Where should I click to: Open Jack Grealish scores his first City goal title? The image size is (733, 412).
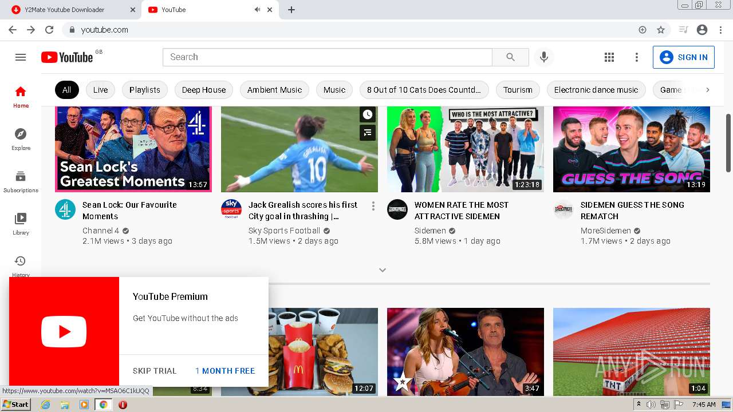[303, 211]
